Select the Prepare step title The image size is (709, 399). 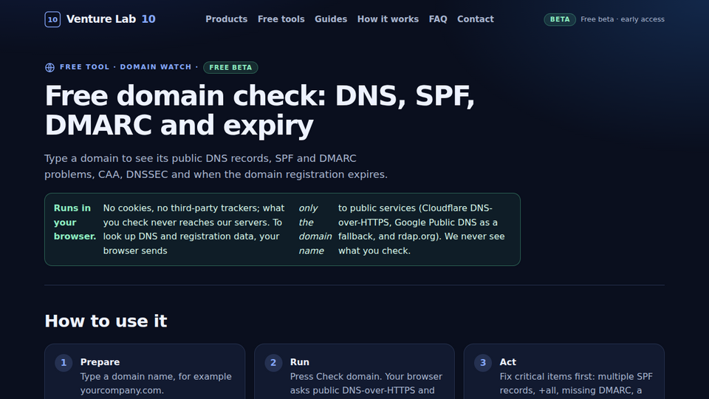point(100,362)
